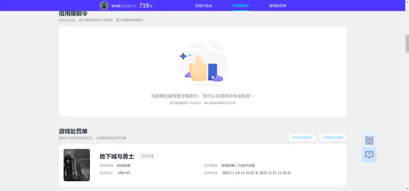The image size is (409, 191).
Task: Click the 地下城与勇士 game title
Action: [x=117, y=157]
